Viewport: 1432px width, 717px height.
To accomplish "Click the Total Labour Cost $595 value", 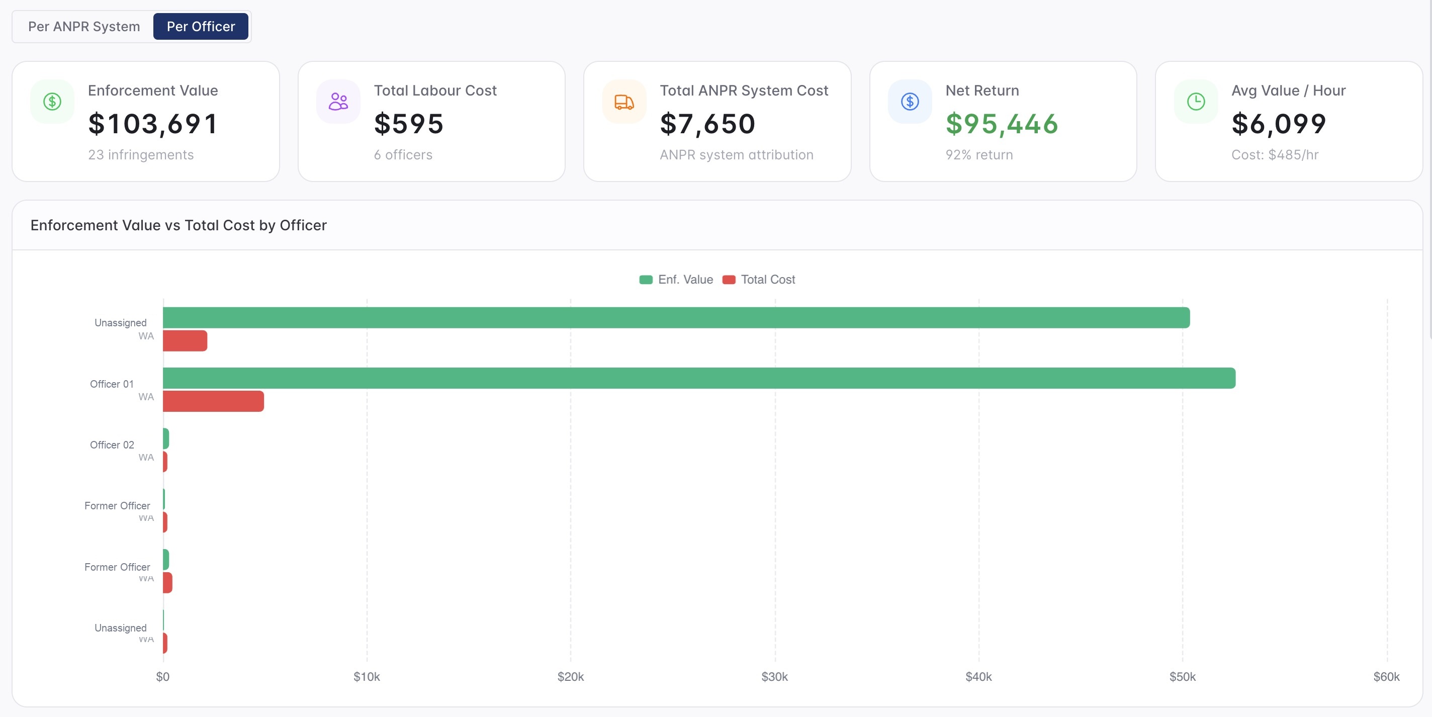I will 409,123.
